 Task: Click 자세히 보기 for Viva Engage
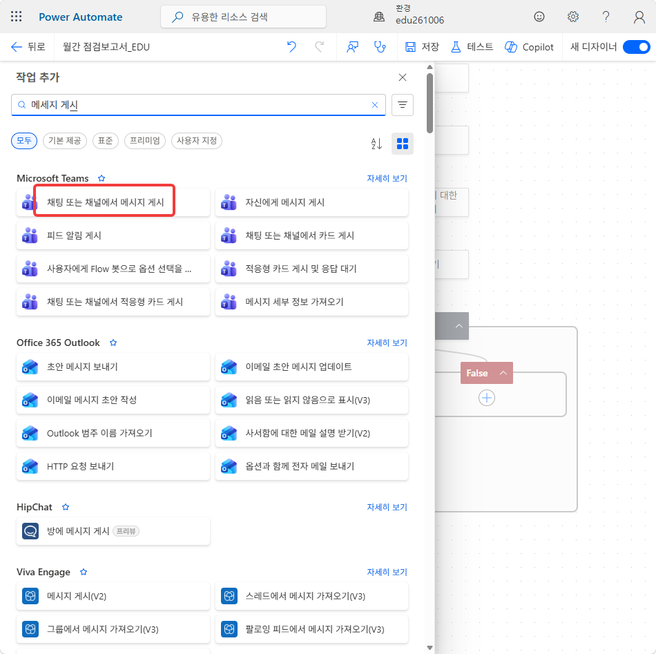[387, 572]
